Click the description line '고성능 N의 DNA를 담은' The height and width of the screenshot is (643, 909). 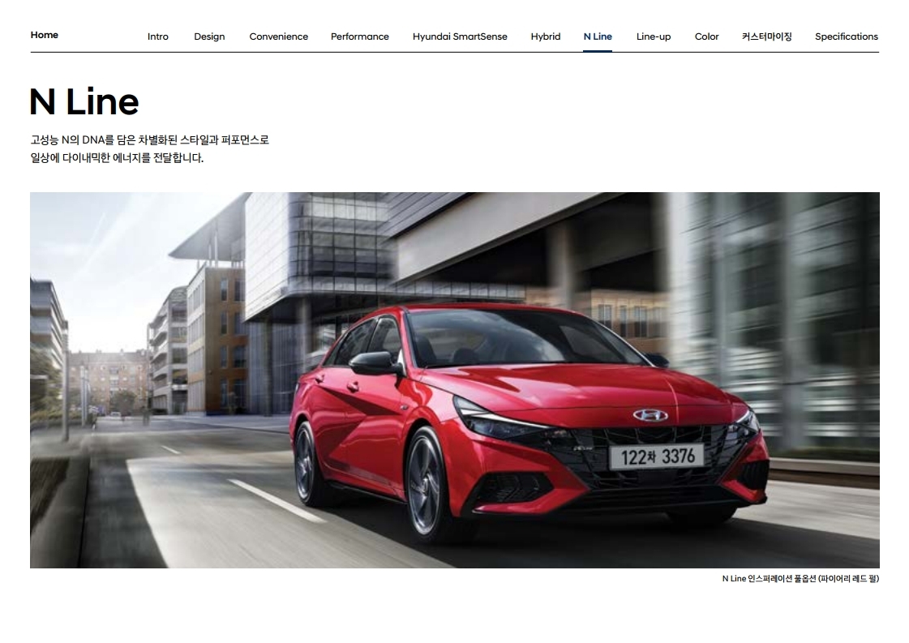[83, 139]
